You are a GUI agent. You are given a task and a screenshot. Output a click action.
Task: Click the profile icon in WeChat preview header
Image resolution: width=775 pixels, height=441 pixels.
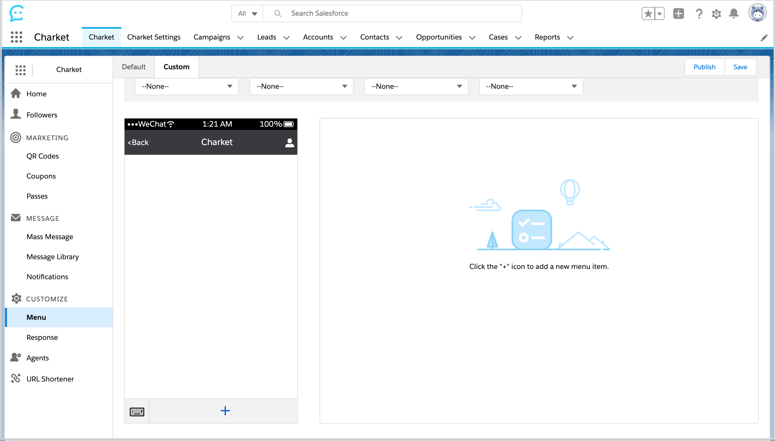click(x=290, y=143)
